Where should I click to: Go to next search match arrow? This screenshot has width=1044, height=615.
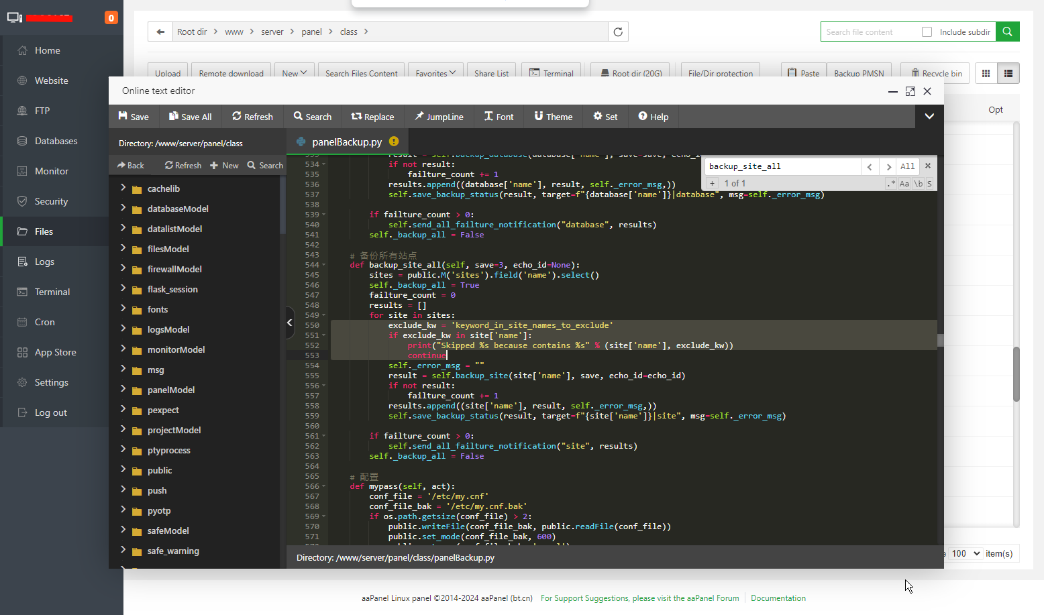[888, 166]
